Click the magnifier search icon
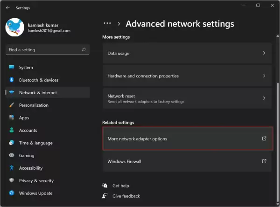The width and height of the screenshot is (280, 207). [84, 49]
